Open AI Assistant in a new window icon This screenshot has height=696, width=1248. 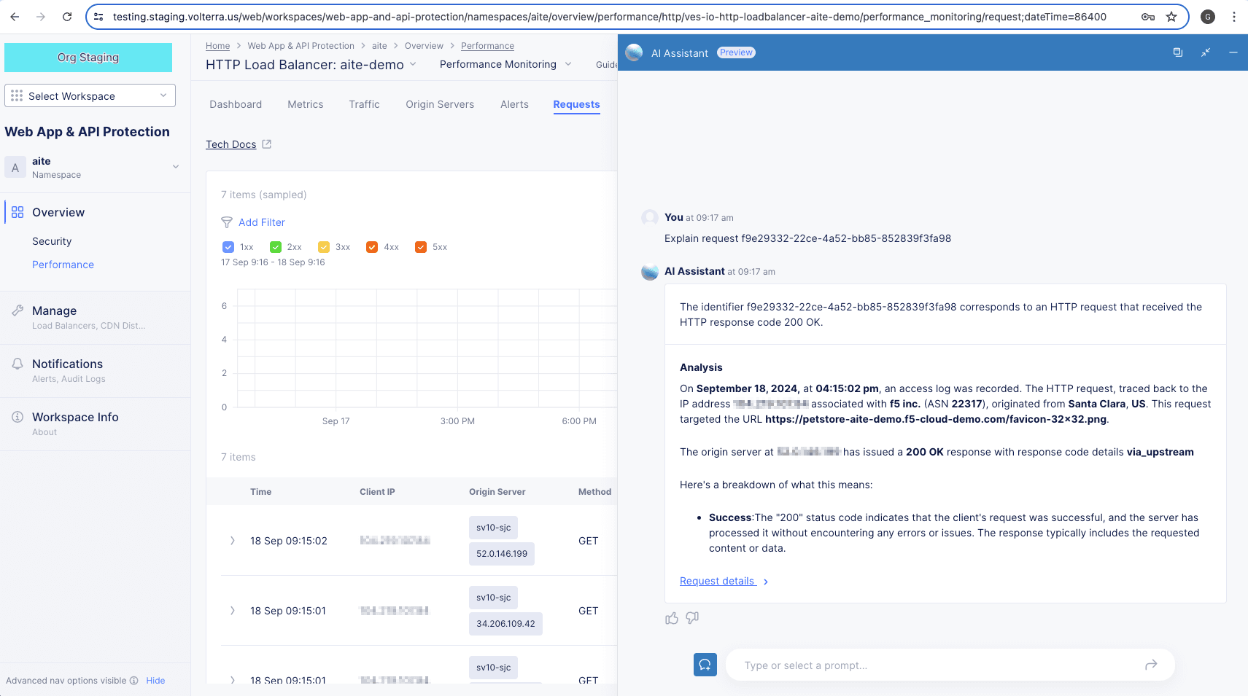tap(1177, 52)
